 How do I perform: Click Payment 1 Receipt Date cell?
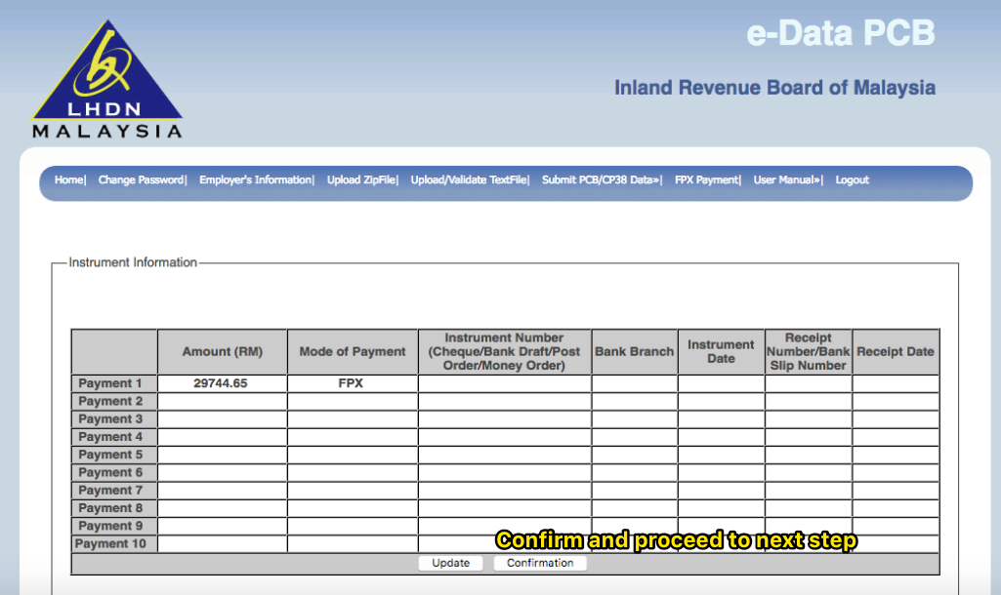point(895,383)
